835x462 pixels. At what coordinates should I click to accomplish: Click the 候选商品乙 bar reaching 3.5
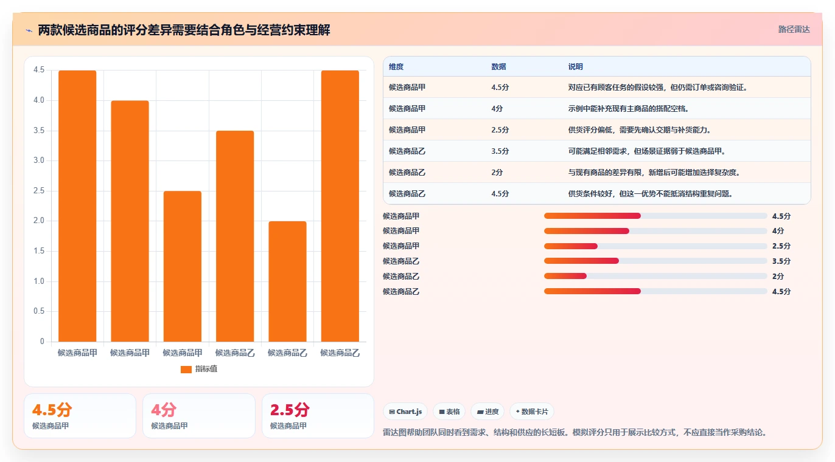tap(235, 236)
